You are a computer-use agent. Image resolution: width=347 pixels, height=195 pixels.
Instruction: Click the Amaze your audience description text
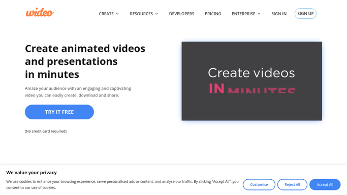(x=78, y=92)
